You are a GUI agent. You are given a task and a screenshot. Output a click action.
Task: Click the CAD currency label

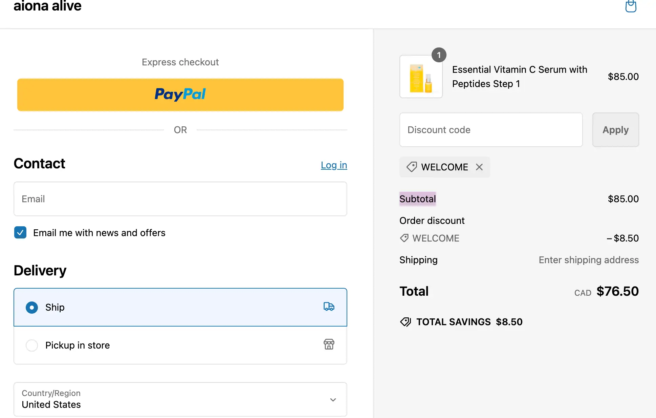coord(583,293)
